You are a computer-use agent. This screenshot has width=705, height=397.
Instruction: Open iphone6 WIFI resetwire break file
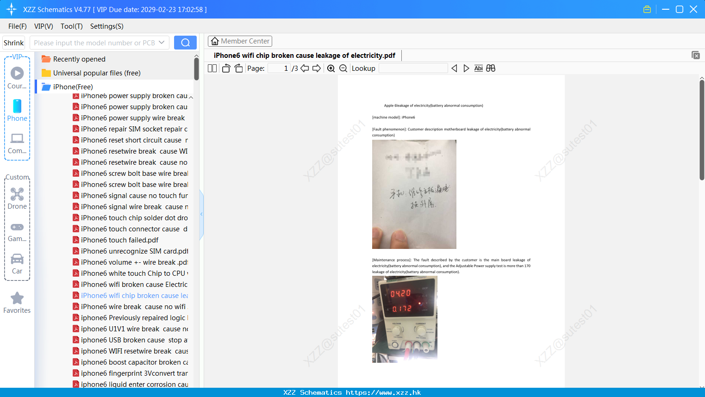[x=131, y=351]
